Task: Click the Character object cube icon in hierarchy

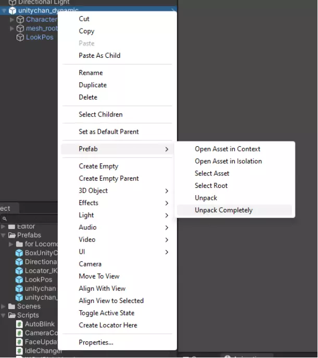Action: pos(20,20)
